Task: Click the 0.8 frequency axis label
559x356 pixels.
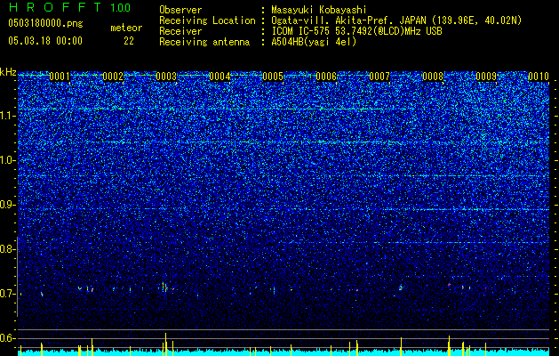Action: pos(7,249)
